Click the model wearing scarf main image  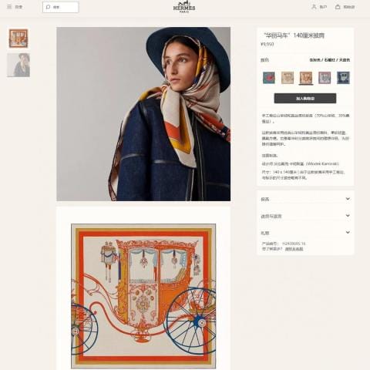pos(143,114)
